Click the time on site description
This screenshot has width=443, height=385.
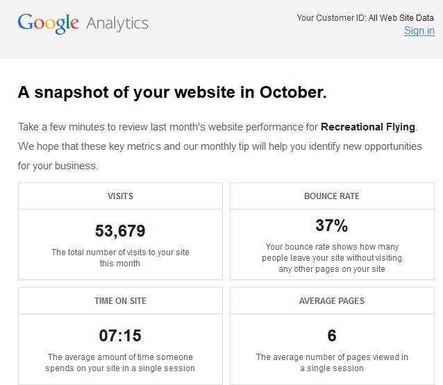pos(120,362)
